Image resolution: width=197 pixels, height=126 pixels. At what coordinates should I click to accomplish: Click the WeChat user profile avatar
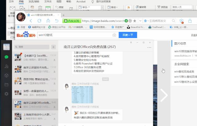point(6,47)
